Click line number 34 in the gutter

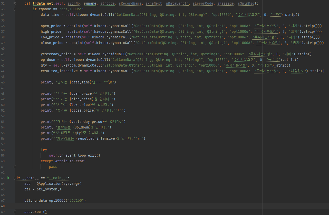[3, 15]
